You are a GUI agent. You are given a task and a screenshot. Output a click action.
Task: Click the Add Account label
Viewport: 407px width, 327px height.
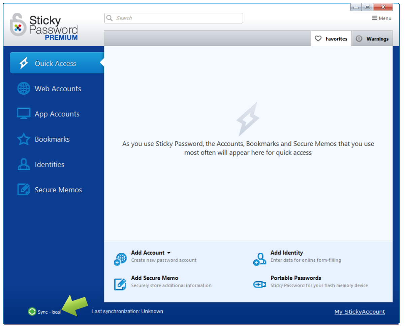(148, 253)
